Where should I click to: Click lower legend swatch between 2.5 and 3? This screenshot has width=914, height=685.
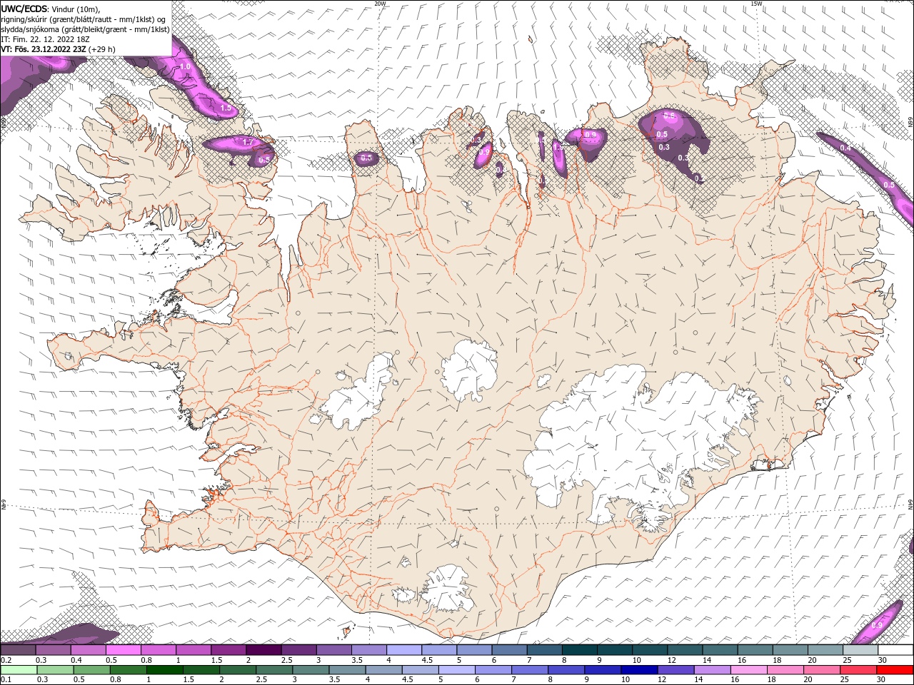[x=274, y=669]
